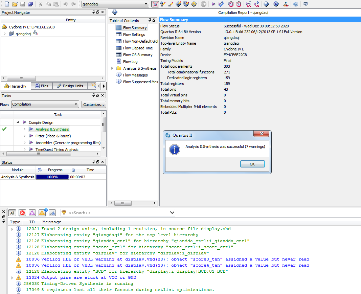Toggle the critical warning messages filter
Image resolution: width=361 pixels, height=294 pixels.
pyautogui.click(x=32, y=213)
